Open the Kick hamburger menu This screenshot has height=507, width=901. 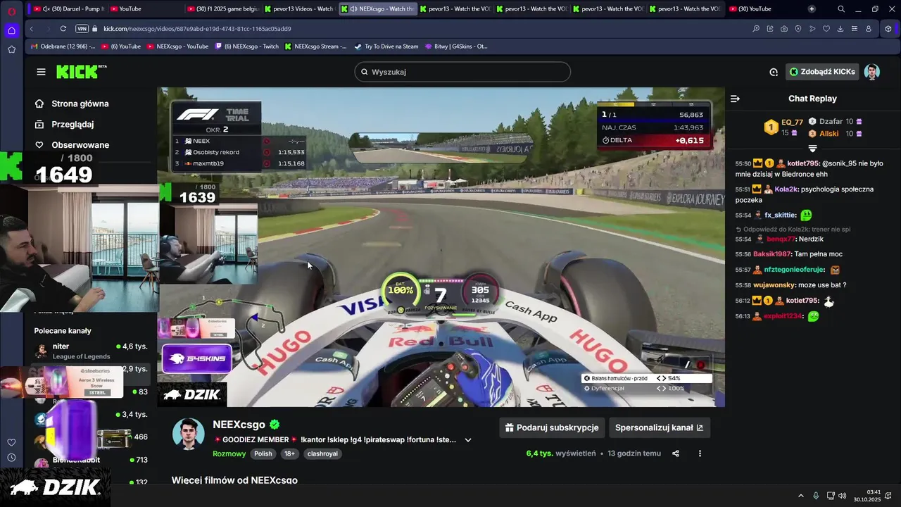click(41, 72)
